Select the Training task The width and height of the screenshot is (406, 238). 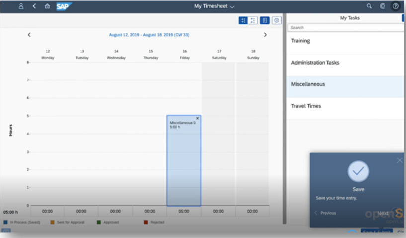point(300,41)
